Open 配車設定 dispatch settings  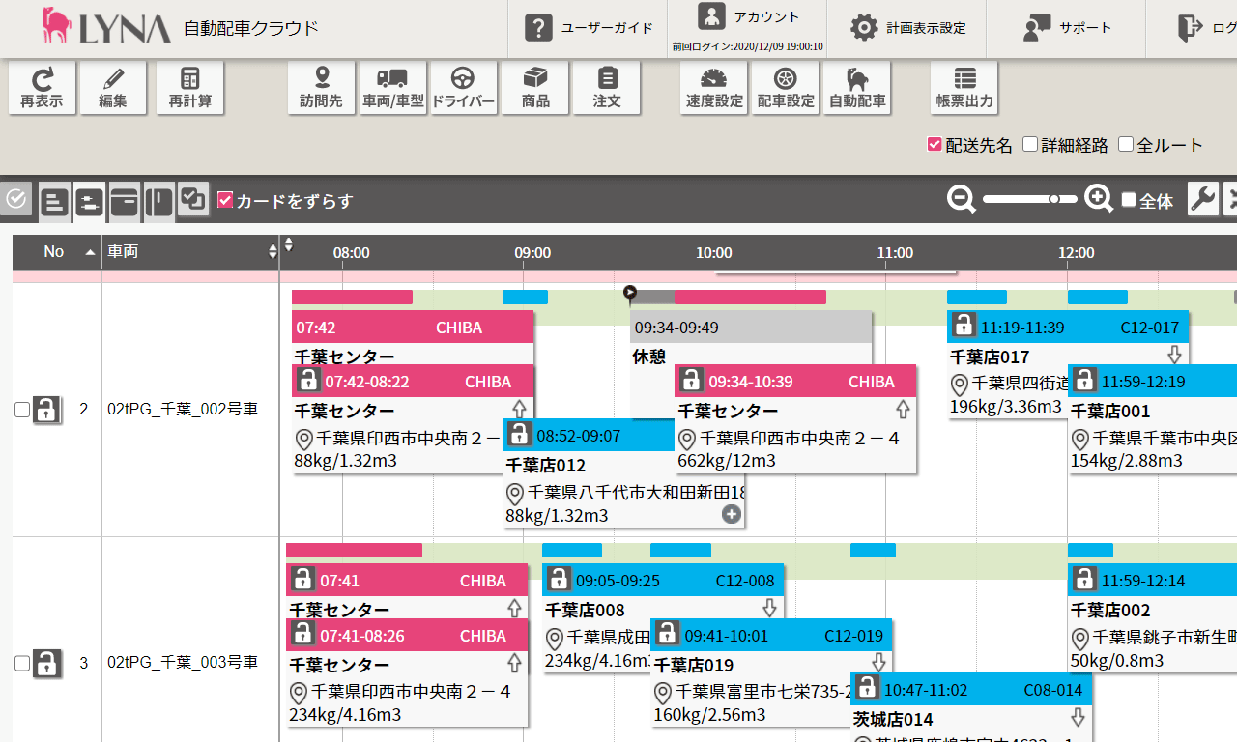tap(786, 88)
